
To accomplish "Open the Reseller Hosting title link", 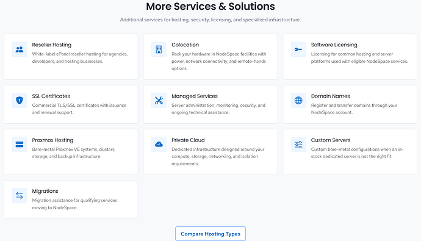I will tap(51, 45).
